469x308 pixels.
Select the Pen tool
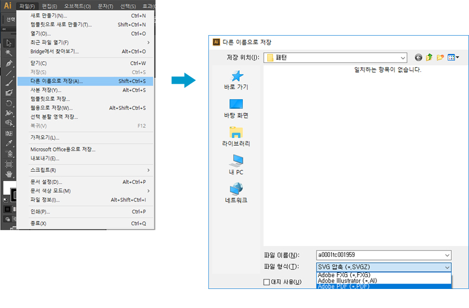pyautogui.click(x=9, y=63)
